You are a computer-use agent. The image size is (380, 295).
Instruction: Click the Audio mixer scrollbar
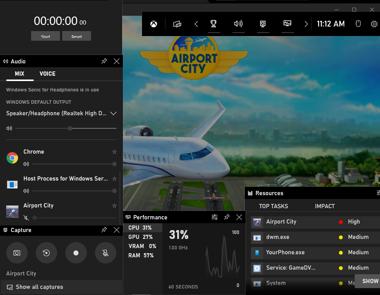tap(120, 197)
